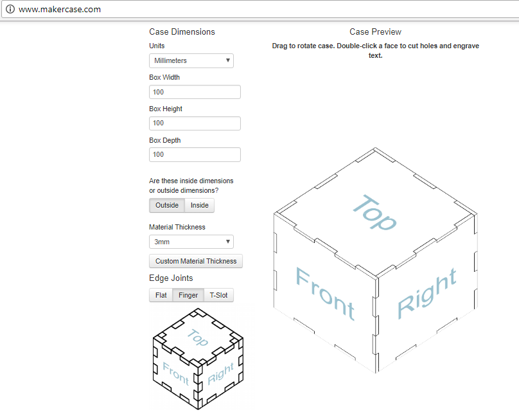
Task: Click the edge joint preview thumbnail
Action: tap(197, 357)
